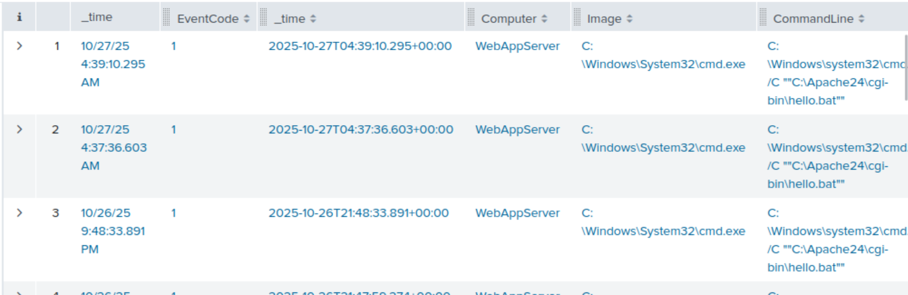Grab the drag handle beside CommandLine header

763,18
